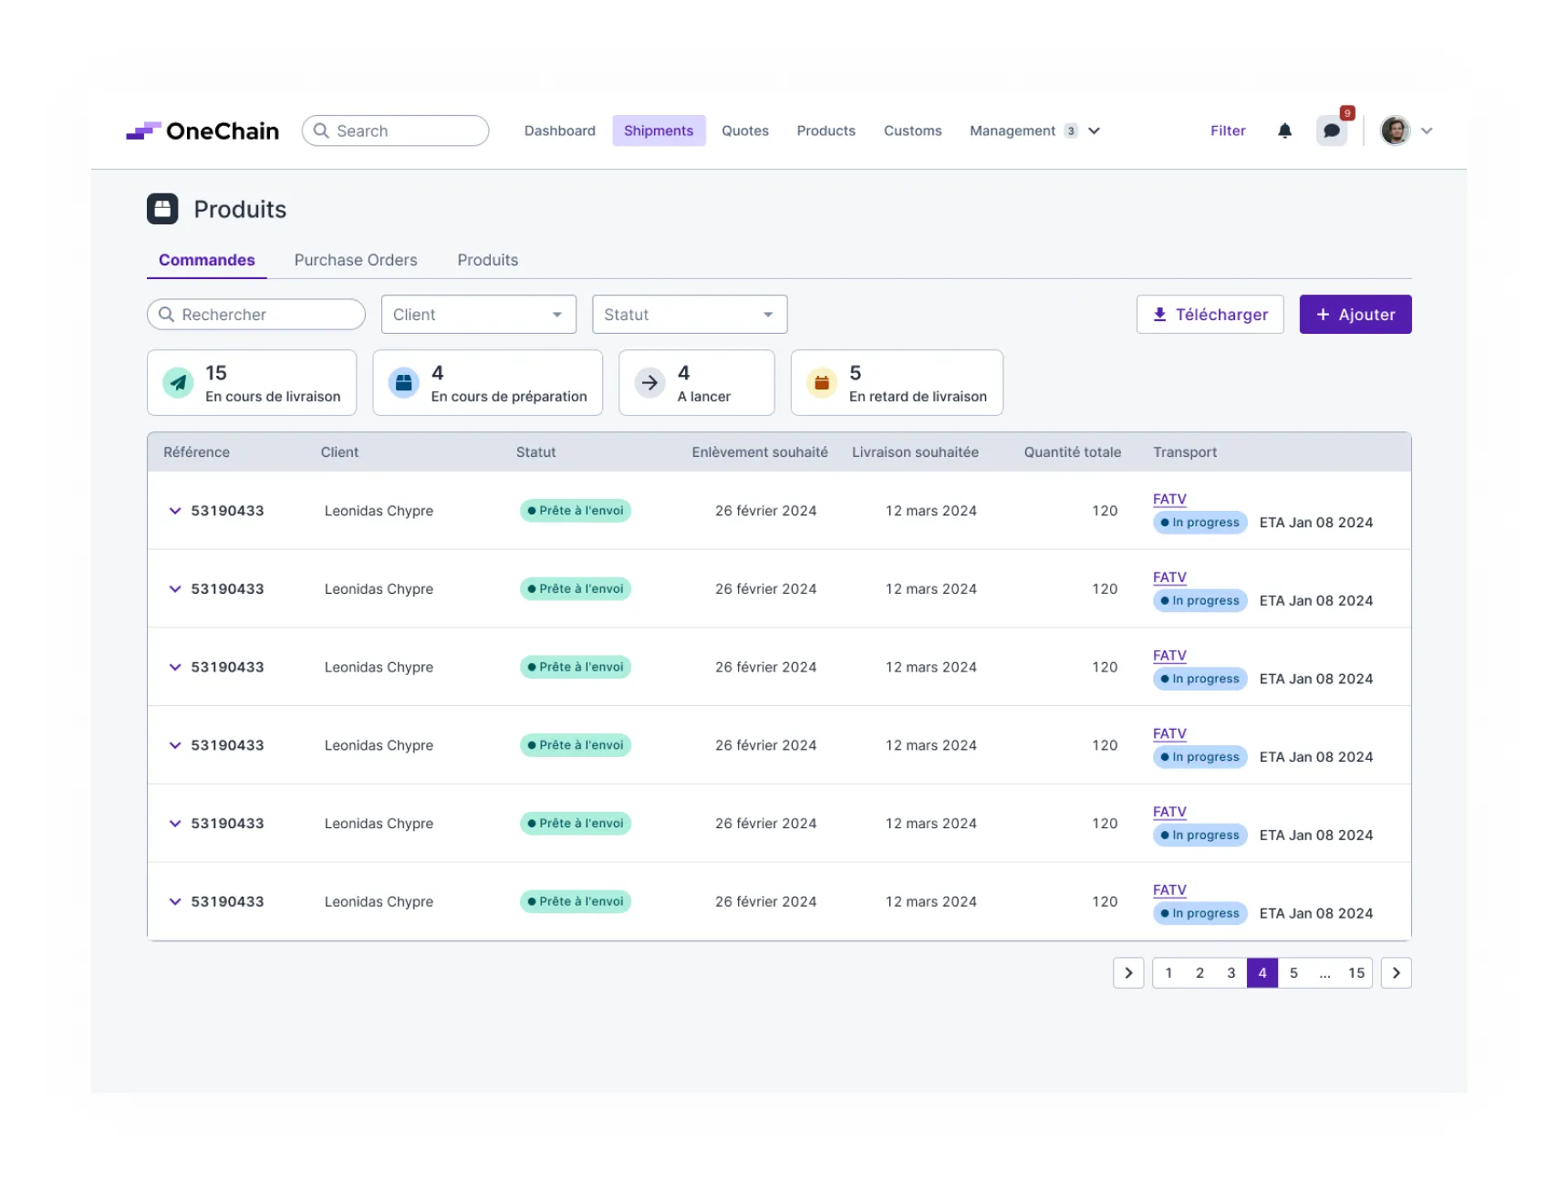
Task: Click the Télécharger button
Action: click(x=1210, y=315)
